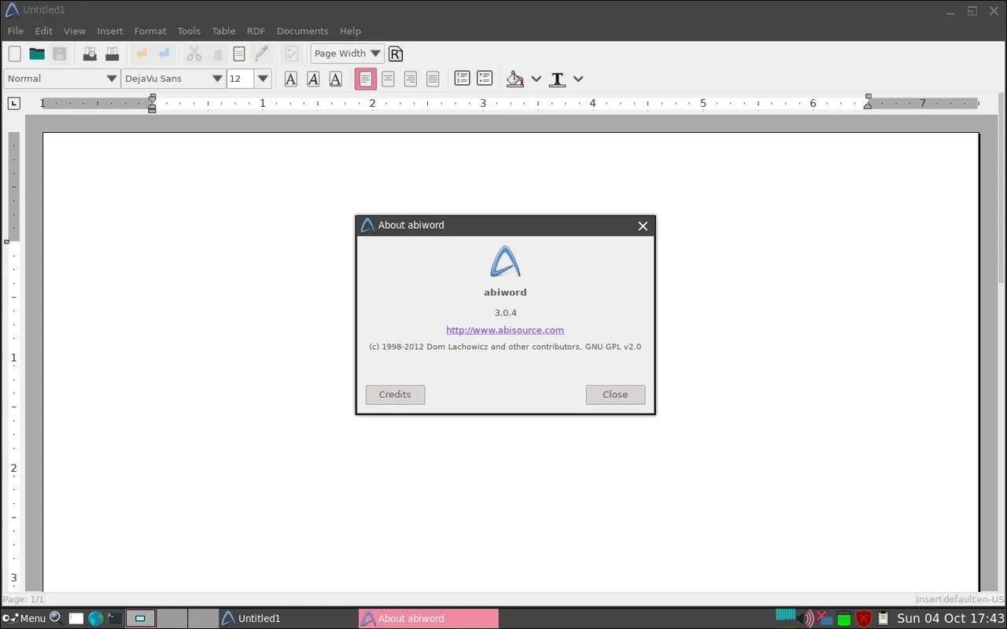
Task: Open the Help menu
Action: (x=350, y=31)
